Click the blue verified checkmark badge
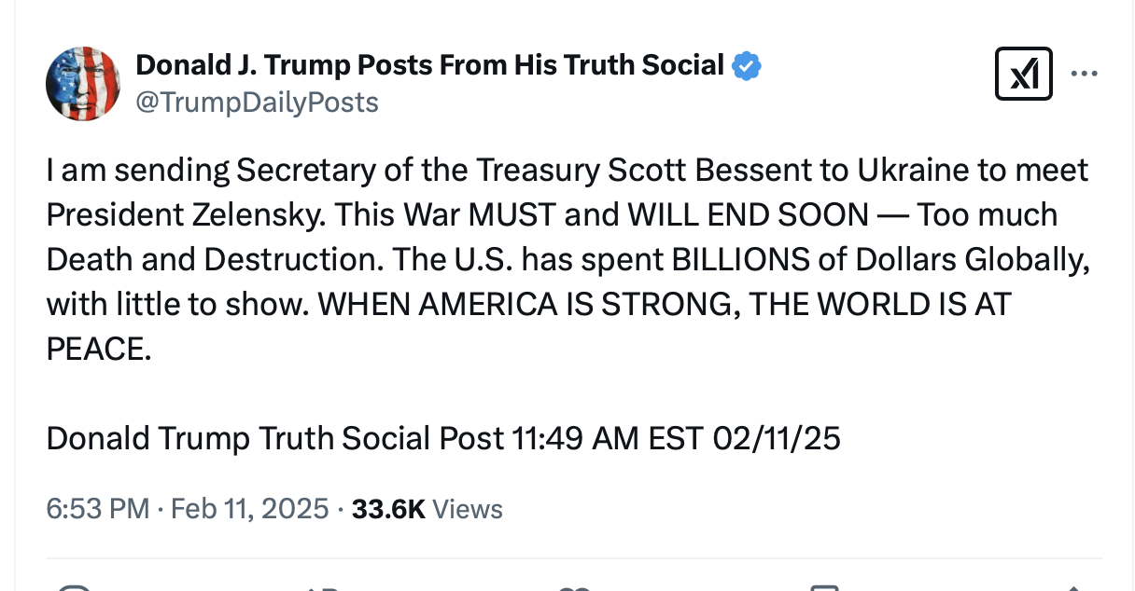The height and width of the screenshot is (591, 1135). point(747,65)
